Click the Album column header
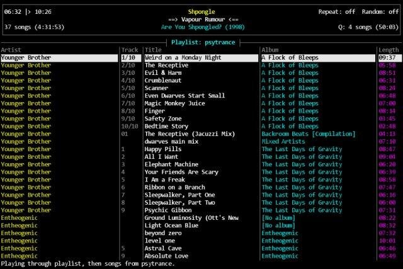 (270, 50)
